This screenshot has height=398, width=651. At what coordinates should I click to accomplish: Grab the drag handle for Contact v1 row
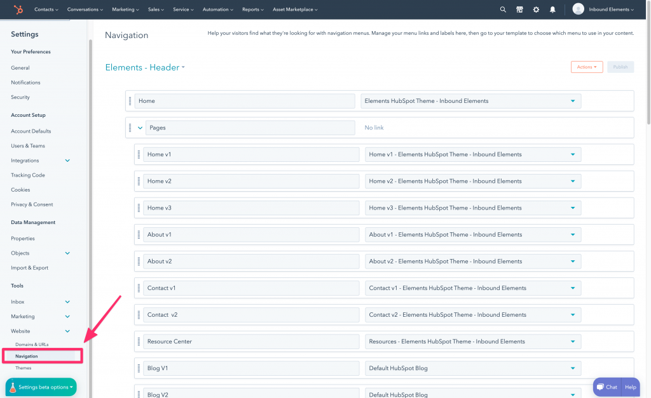click(139, 288)
